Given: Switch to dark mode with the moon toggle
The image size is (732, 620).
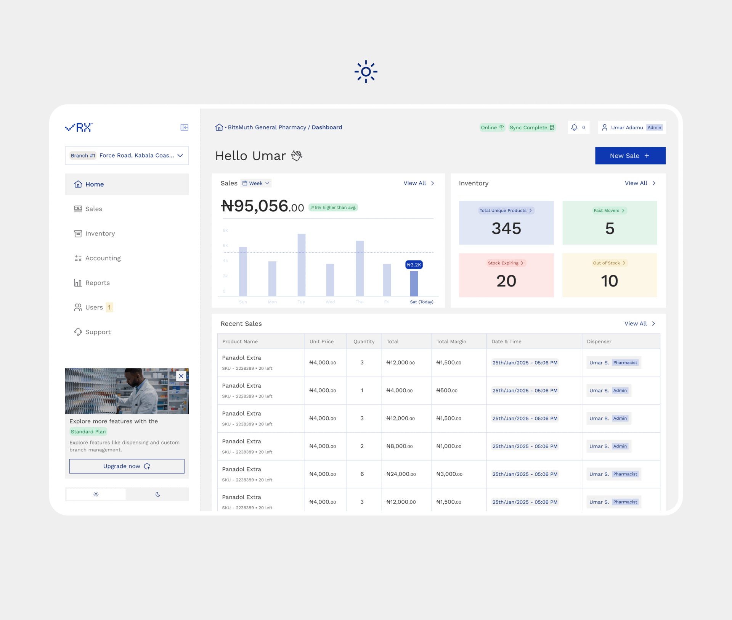Looking at the screenshot, I should 157,494.
